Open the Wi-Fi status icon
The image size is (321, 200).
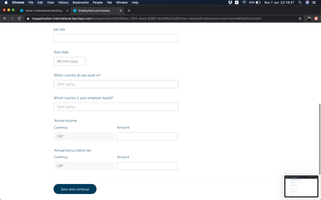pos(244,2)
